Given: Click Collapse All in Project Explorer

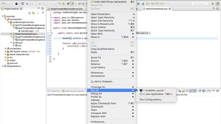Looking at the screenshot, I should [x=30, y=13].
